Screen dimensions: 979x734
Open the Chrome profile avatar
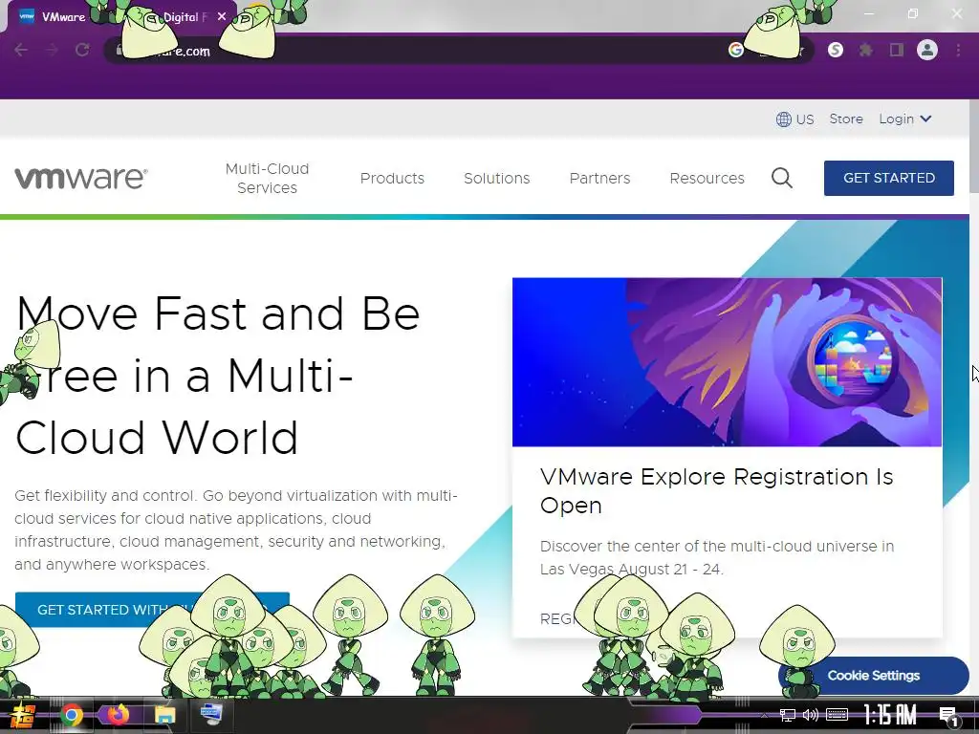927,50
